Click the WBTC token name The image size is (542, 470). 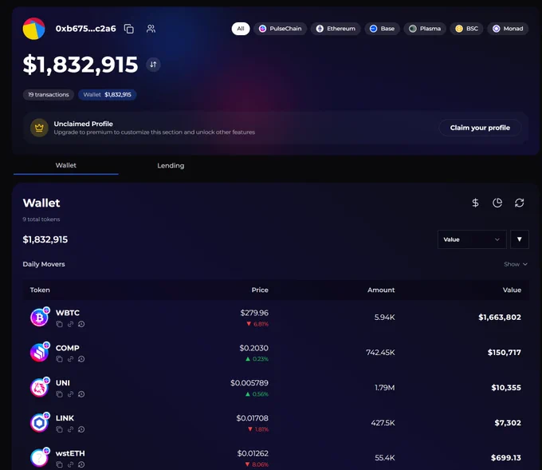[68, 313]
